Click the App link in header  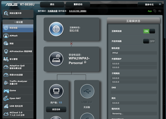150,11
